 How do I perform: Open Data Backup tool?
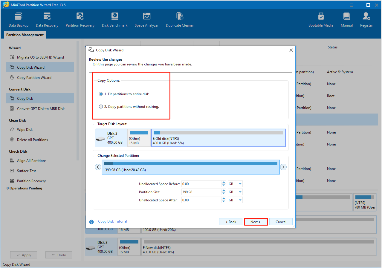coord(19,20)
